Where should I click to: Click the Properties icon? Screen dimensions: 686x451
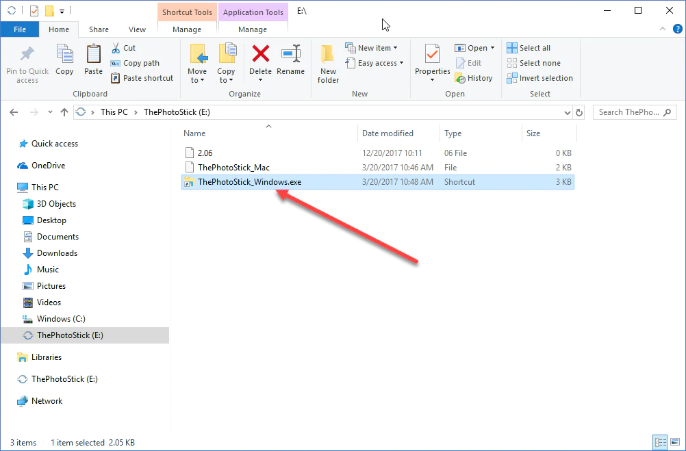(x=432, y=55)
